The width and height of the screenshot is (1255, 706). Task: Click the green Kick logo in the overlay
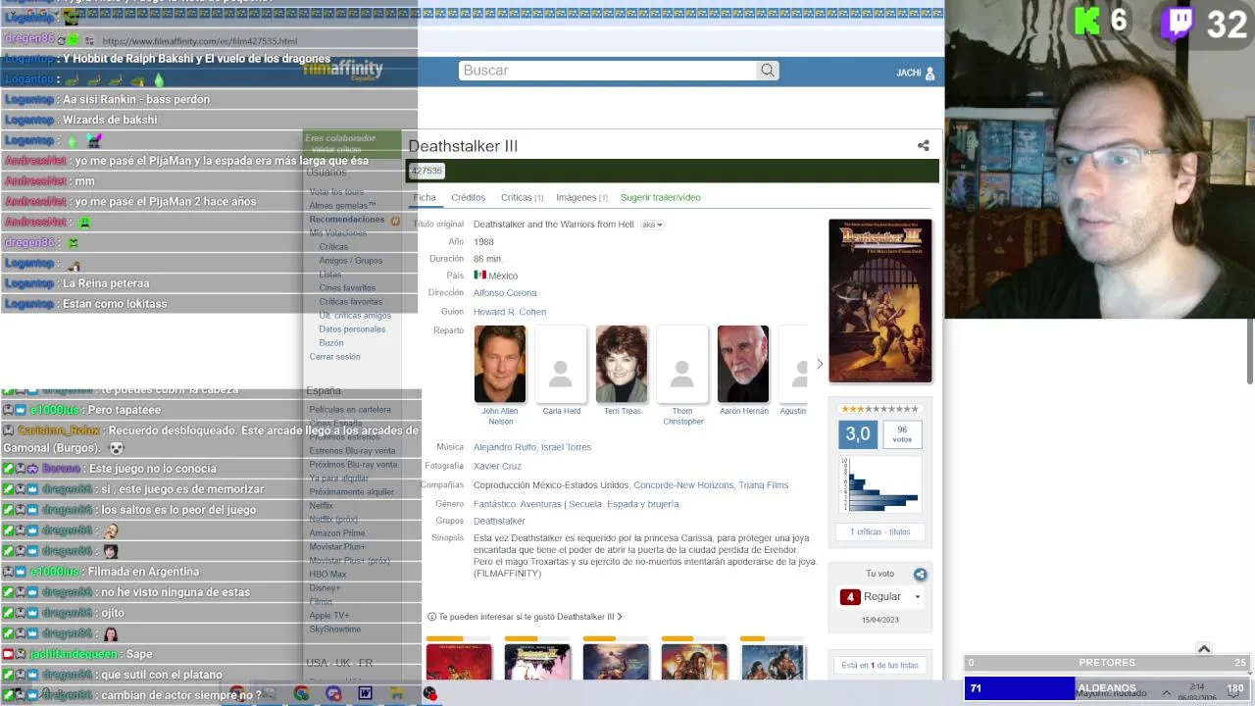click(x=1088, y=22)
